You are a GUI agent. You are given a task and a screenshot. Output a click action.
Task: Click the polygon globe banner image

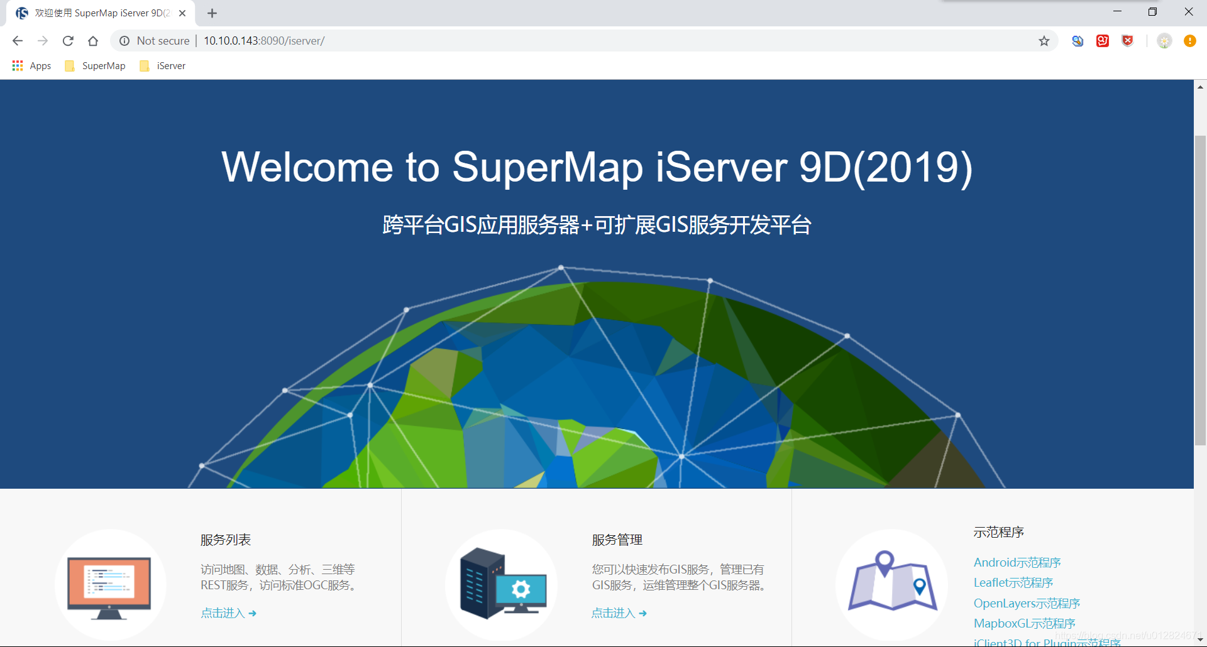tap(597, 377)
